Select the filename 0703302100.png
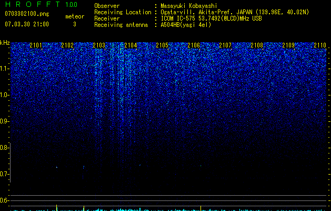Viewport: 331px width, 211px height. point(27,14)
